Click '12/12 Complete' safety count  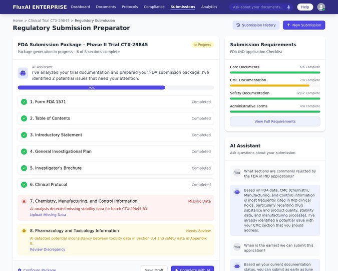coord(308,93)
